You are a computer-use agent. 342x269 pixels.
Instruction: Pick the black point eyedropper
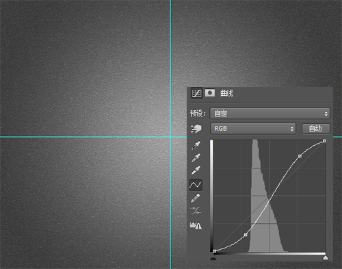point(196,145)
